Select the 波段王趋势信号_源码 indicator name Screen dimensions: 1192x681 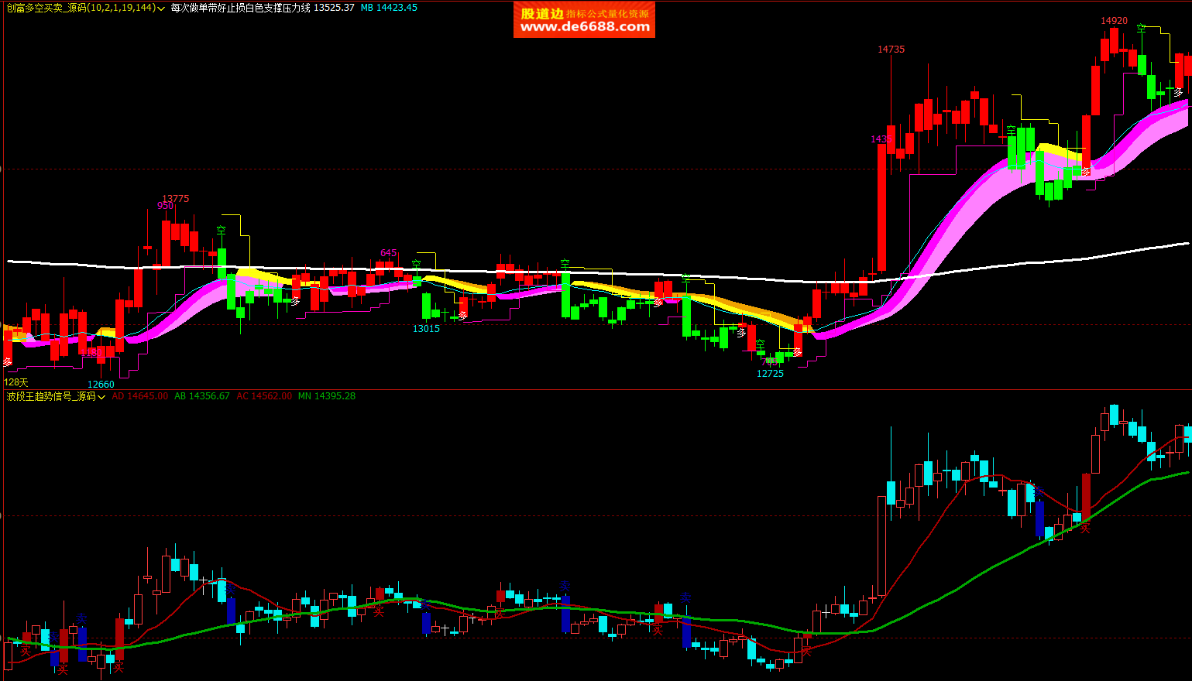click(x=50, y=396)
